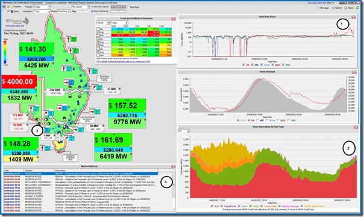Click the Market Notices vertical scrollbar

pyautogui.click(x=174, y=190)
